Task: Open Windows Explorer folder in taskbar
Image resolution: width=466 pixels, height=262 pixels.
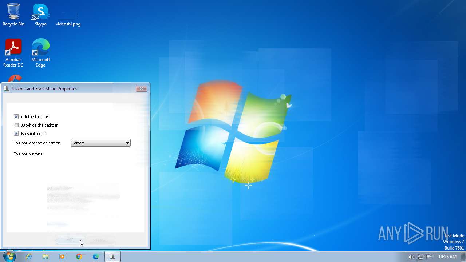Action: pos(46,257)
